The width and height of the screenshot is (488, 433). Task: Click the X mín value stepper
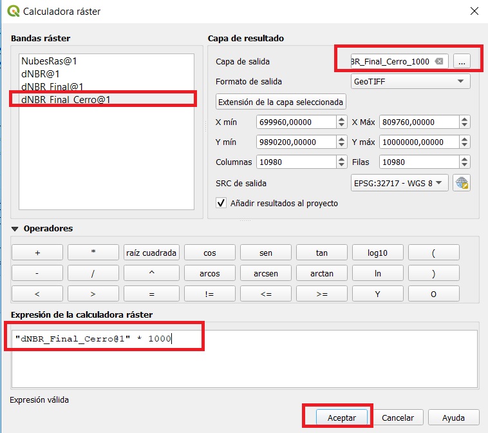(x=341, y=122)
